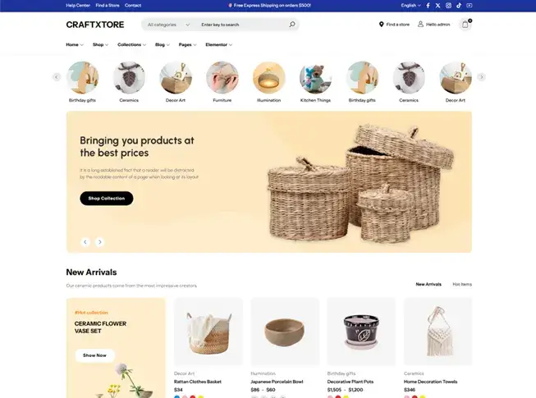The image size is (536, 398).
Task: Click the Enter key to search field
Action: [243, 25]
